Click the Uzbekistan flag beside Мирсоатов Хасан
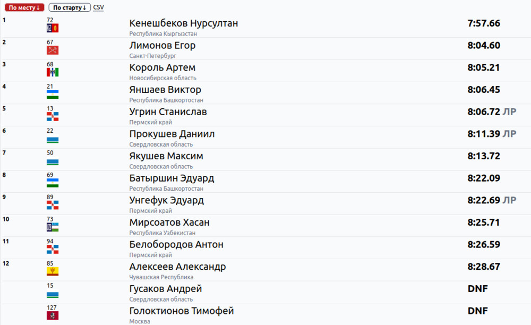 click(x=52, y=227)
